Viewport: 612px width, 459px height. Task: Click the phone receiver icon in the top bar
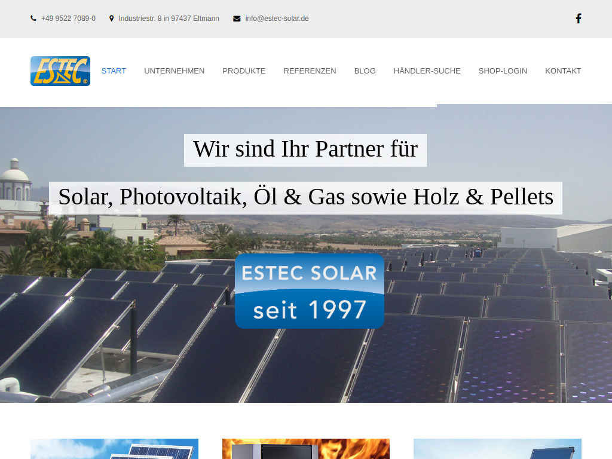click(x=33, y=18)
